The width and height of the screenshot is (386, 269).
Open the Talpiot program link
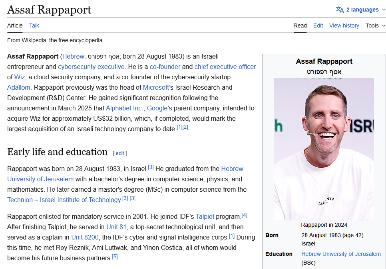coord(205,217)
